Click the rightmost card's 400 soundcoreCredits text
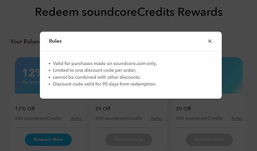257x151 pixels. click(x=199, y=118)
